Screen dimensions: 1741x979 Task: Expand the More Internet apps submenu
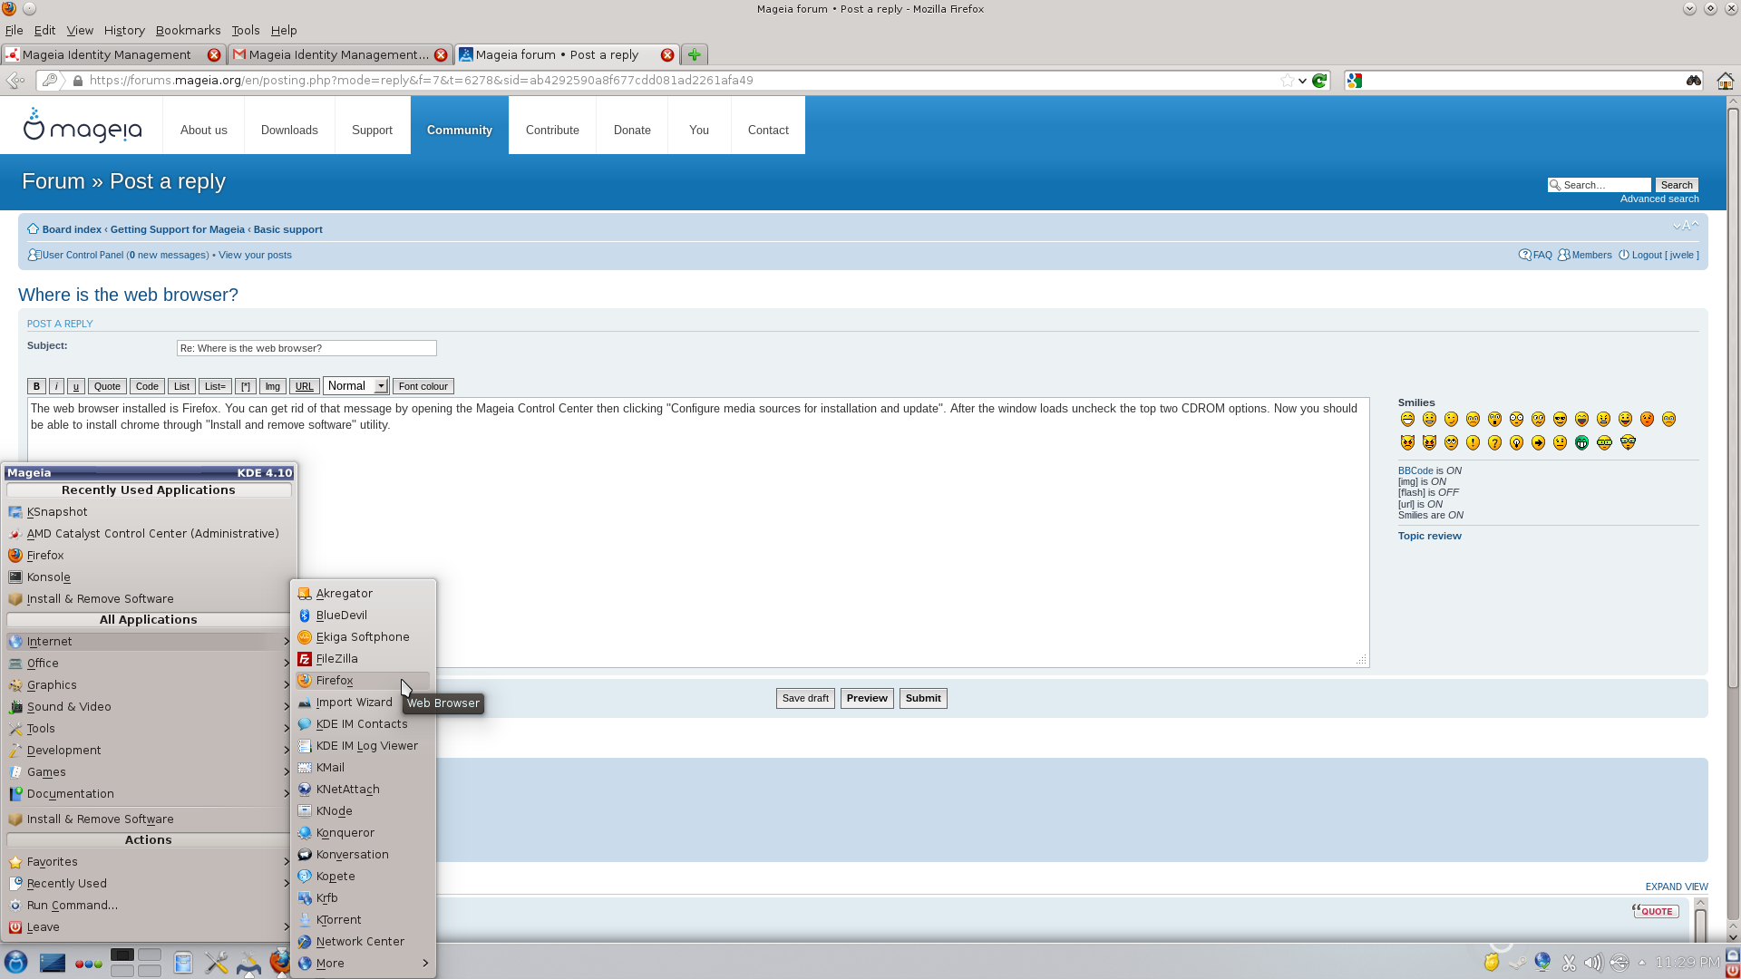point(363,964)
